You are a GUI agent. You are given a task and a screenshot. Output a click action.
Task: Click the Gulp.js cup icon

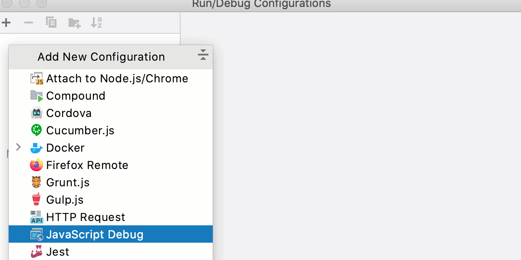tap(36, 199)
